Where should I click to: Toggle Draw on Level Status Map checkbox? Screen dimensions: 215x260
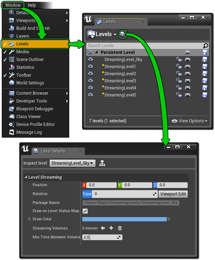(x=85, y=211)
